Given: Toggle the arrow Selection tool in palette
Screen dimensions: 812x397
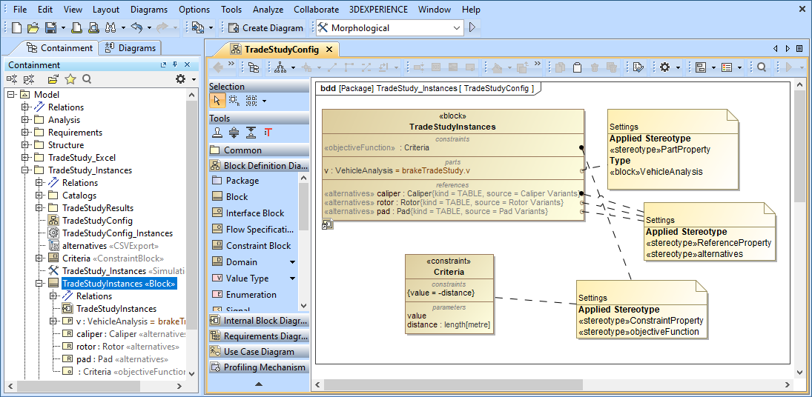Looking at the screenshot, I should tap(217, 101).
